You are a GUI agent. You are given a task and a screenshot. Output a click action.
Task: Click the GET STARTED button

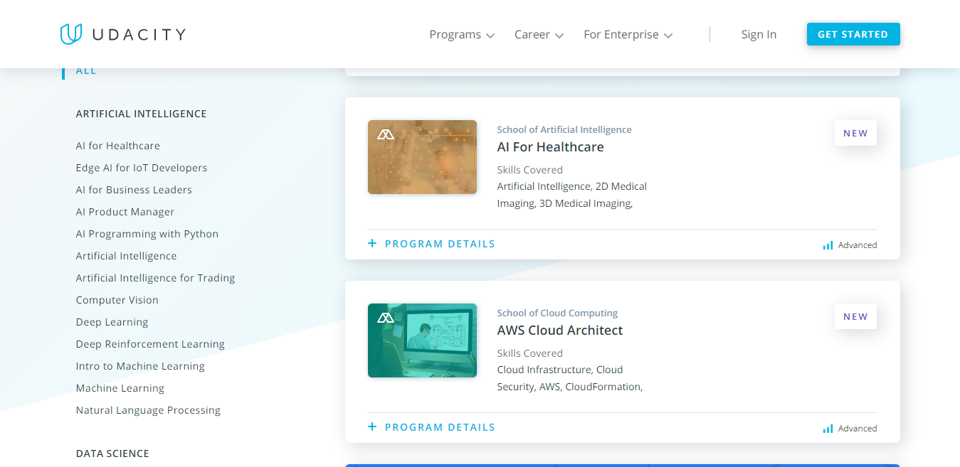(853, 33)
